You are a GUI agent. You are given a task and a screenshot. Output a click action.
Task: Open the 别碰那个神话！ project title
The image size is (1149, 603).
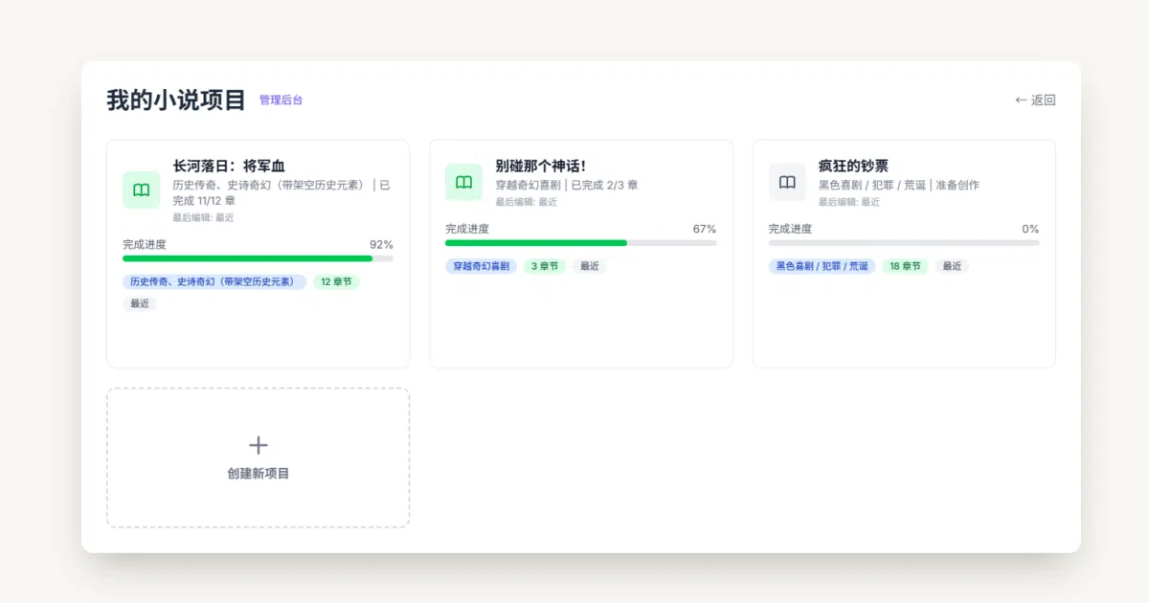[x=541, y=166]
